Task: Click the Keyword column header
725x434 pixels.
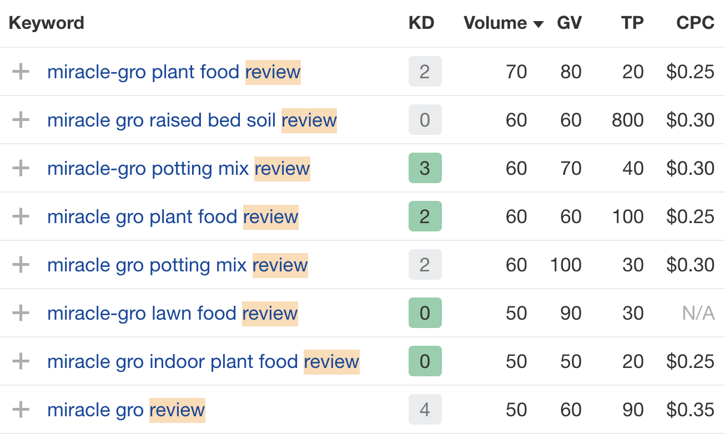Action: (x=47, y=23)
